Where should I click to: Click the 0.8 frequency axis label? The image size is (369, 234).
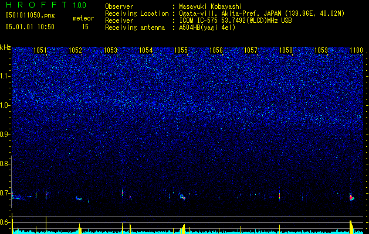pyautogui.click(x=5, y=164)
